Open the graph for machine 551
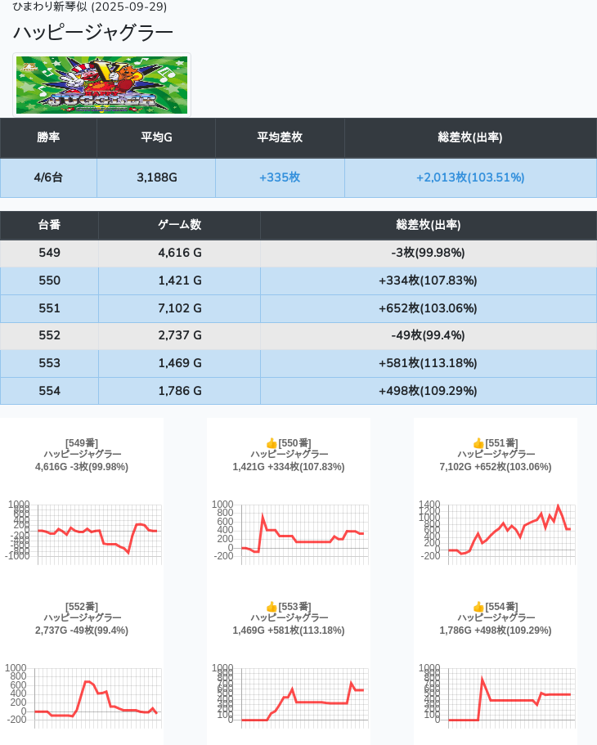Image resolution: width=597 pixels, height=745 pixels. click(496, 532)
